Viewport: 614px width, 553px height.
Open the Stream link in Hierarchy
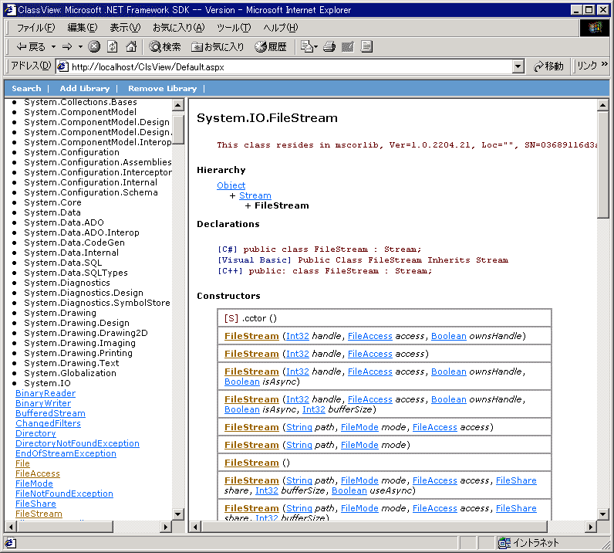pyautogui.click(x=255, y=195)
